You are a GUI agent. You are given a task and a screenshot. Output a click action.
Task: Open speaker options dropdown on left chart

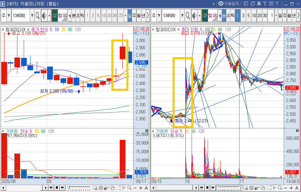[x=49, y=15]
